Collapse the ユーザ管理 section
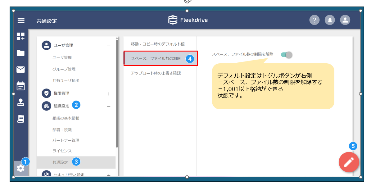Screen dimensions: 371x190 109,46
